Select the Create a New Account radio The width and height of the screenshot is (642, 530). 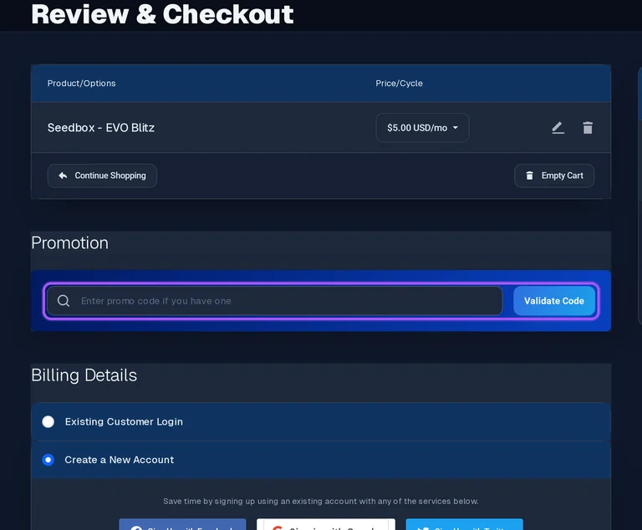(48, 460)
